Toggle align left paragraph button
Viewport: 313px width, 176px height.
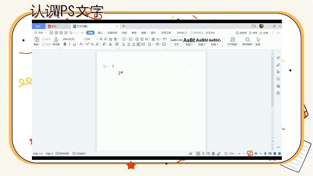(124, 44)
